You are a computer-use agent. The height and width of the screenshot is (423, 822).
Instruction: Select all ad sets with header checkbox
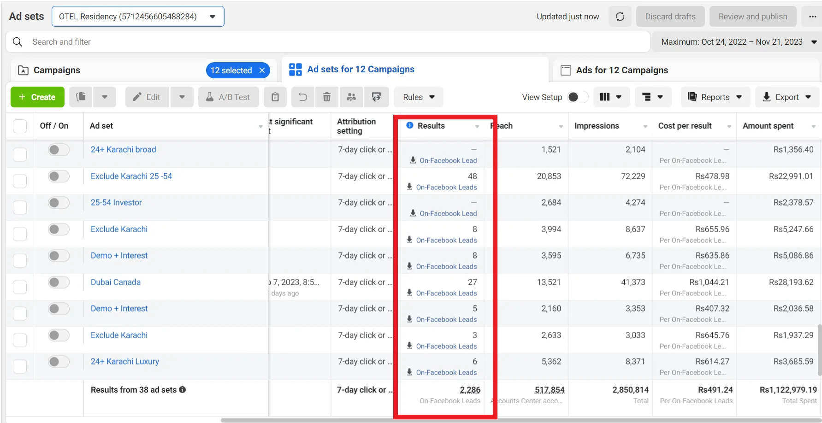[x=20, y=126]
